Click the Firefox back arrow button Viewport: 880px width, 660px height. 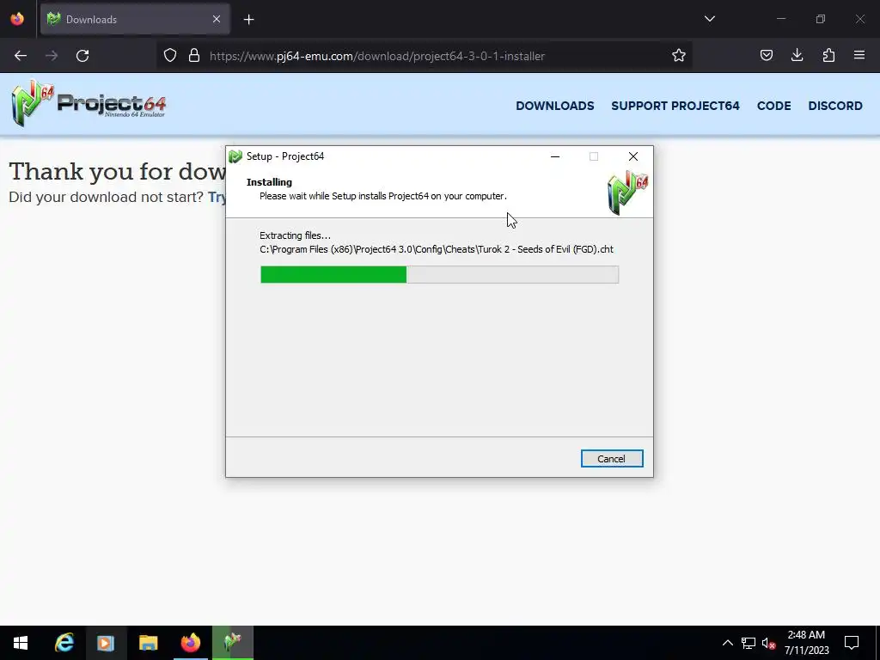point(21,56)
